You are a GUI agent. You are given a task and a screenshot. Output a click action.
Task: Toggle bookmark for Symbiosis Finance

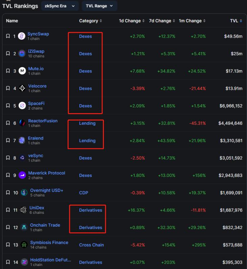pyautogui.click(x=8, y=245)
